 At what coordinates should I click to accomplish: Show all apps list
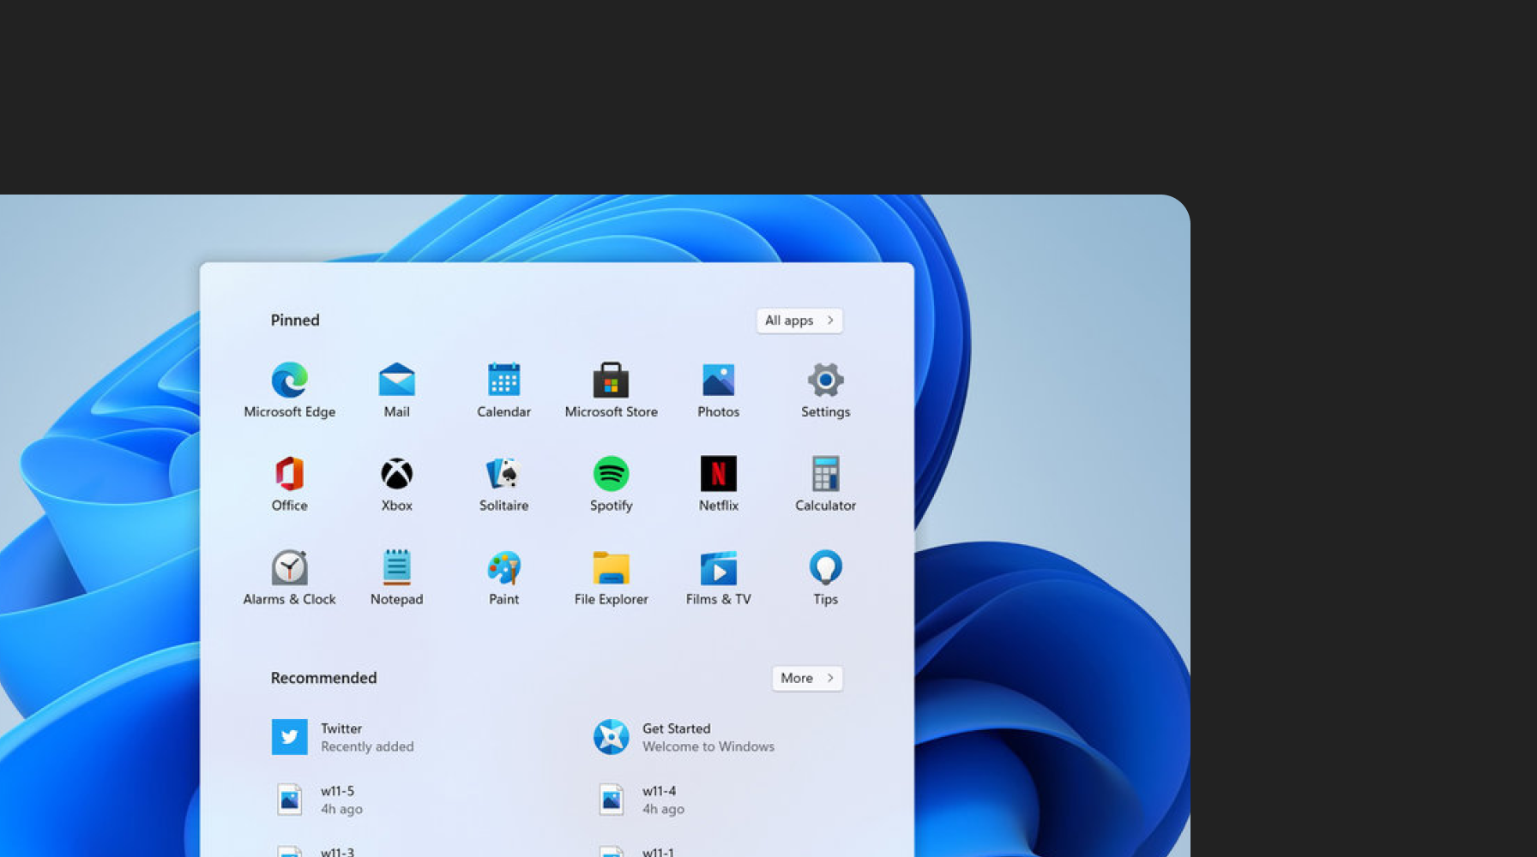coord(799,321)
